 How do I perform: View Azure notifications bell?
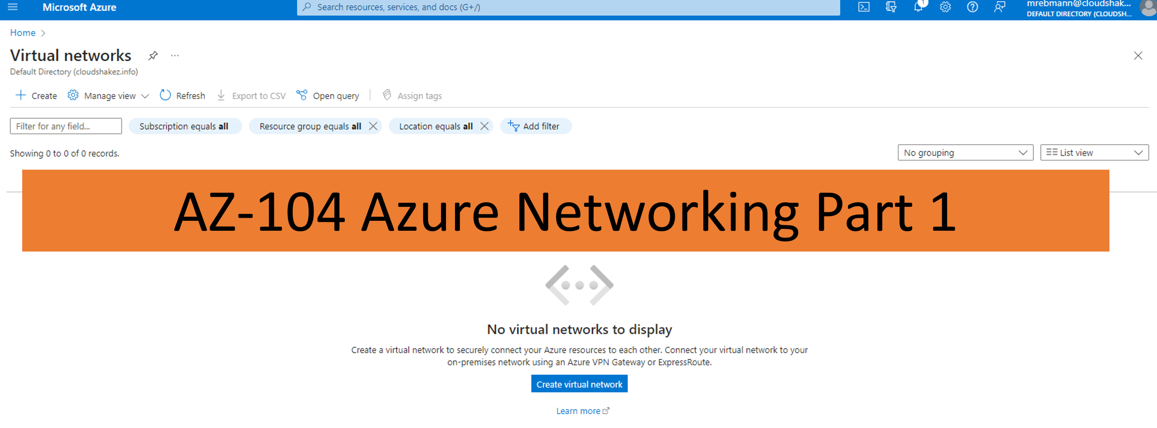(x=918, y=7)
